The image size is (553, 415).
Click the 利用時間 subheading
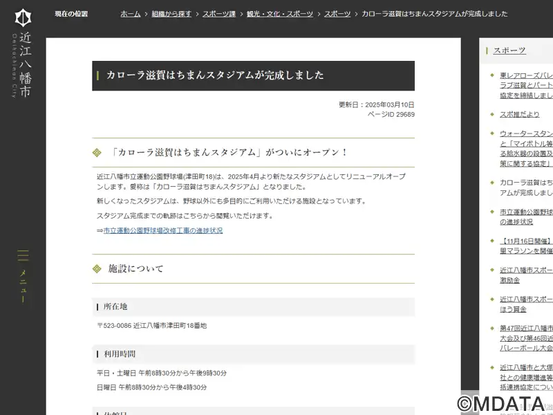tap(120, 354)
